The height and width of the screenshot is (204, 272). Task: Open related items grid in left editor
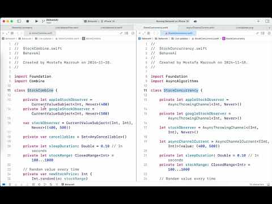12,33
